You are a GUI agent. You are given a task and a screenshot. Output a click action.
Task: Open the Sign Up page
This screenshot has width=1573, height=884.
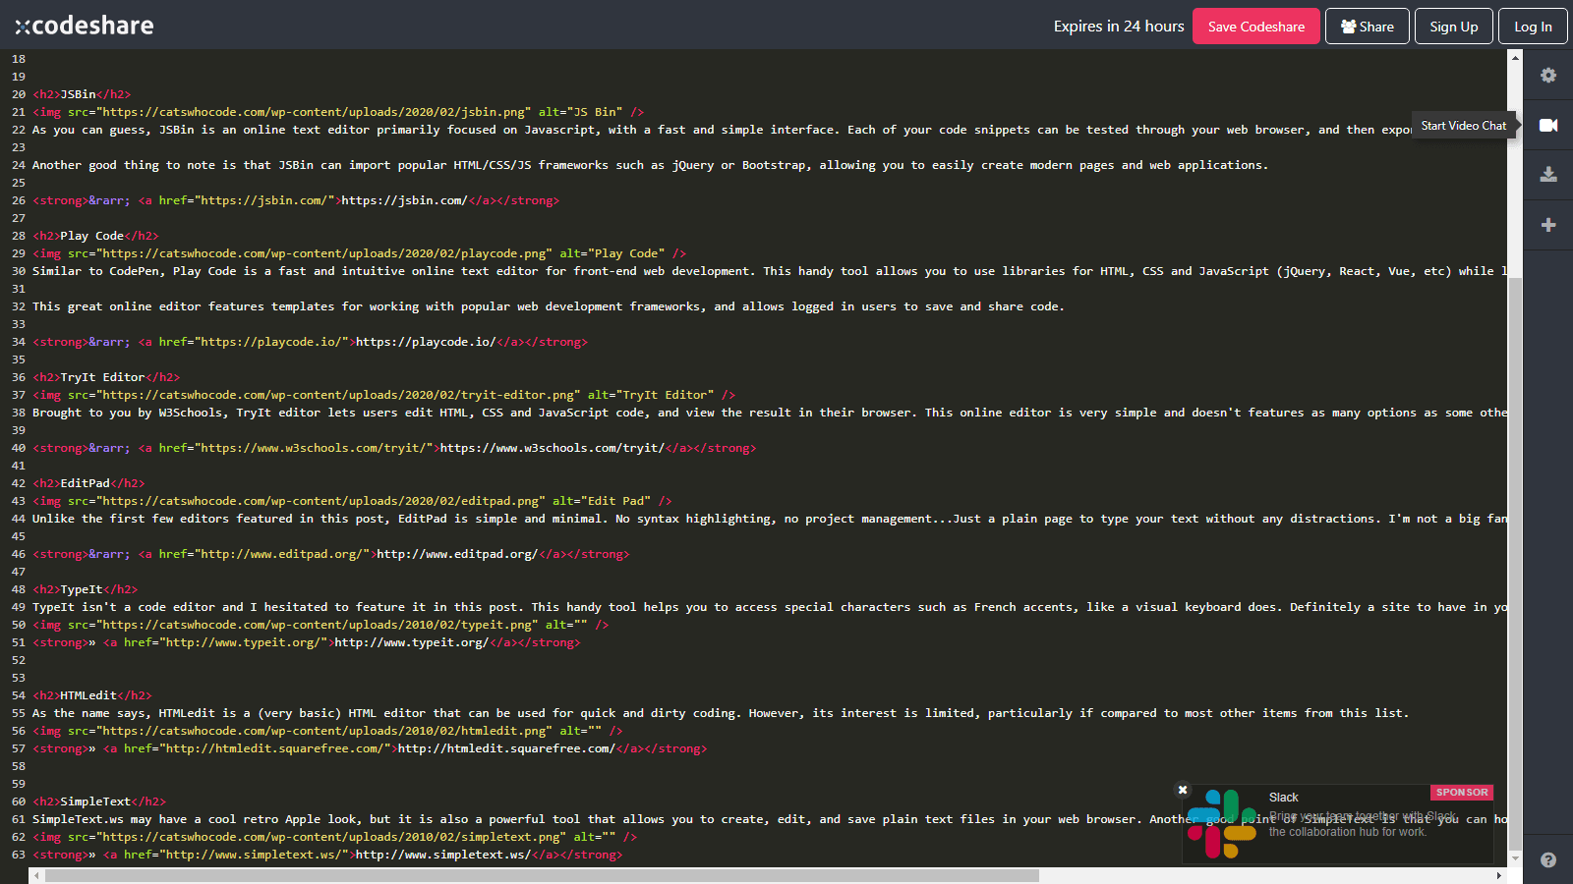[1454, 27]
